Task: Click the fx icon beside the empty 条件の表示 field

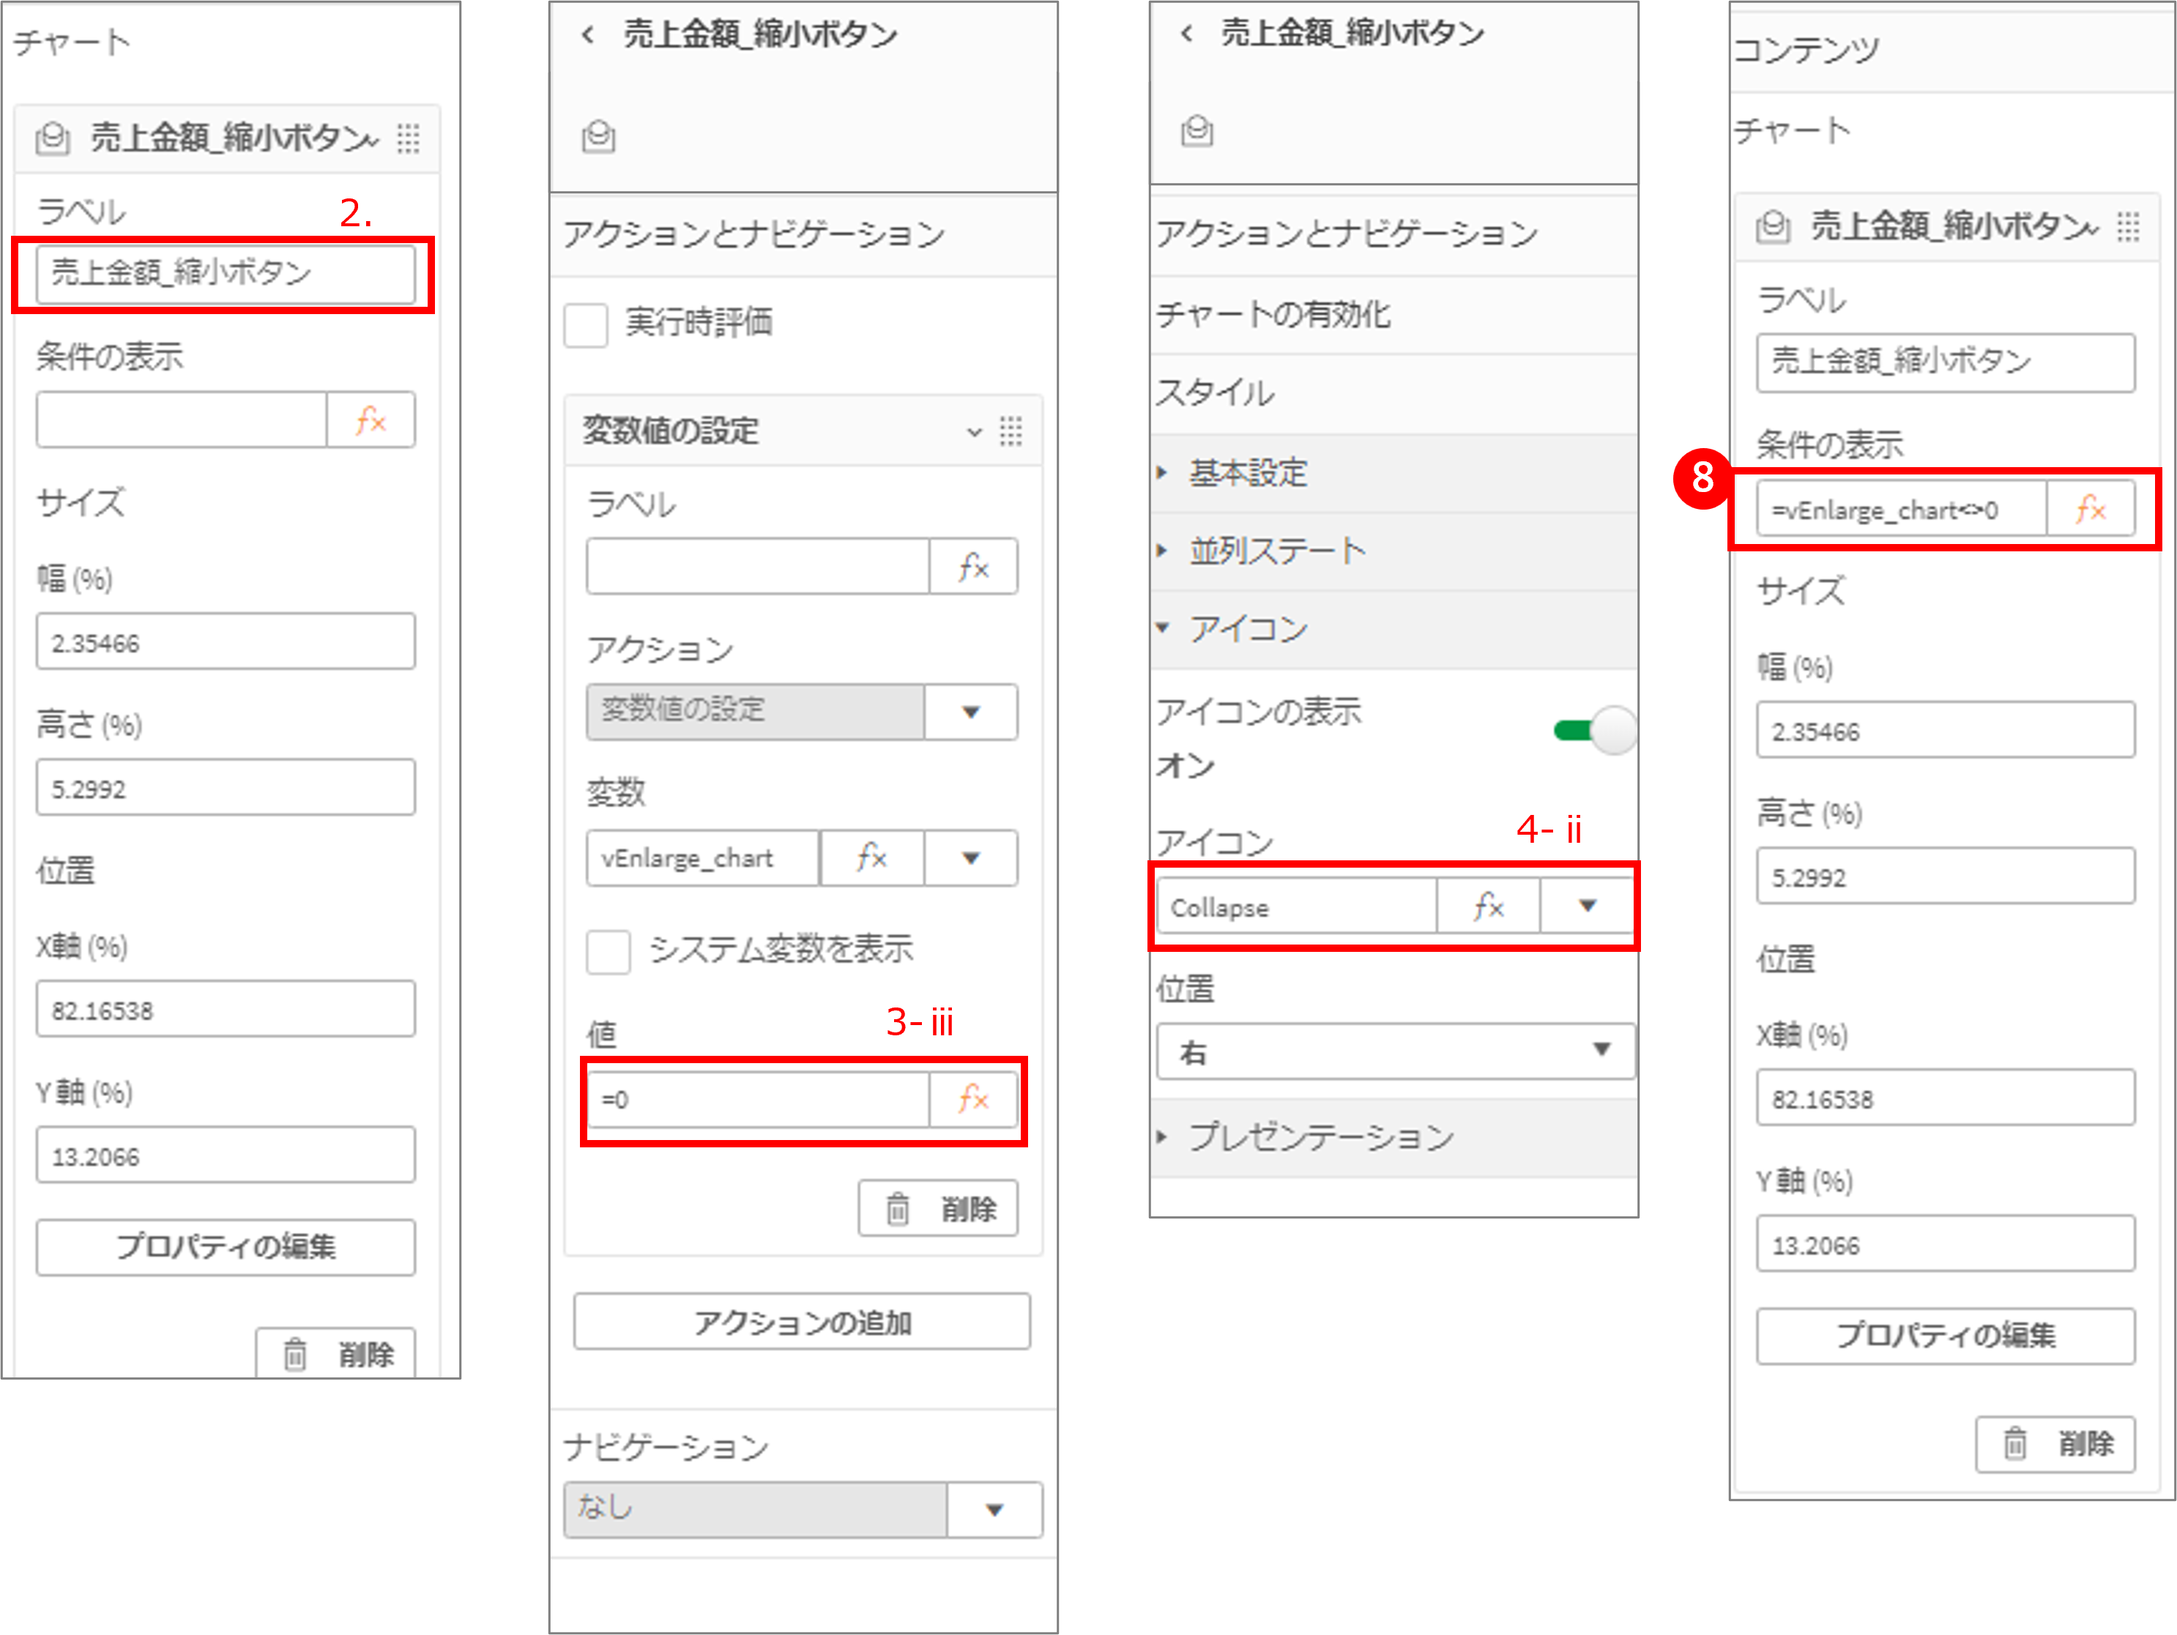Action: [x=370, y=420]
